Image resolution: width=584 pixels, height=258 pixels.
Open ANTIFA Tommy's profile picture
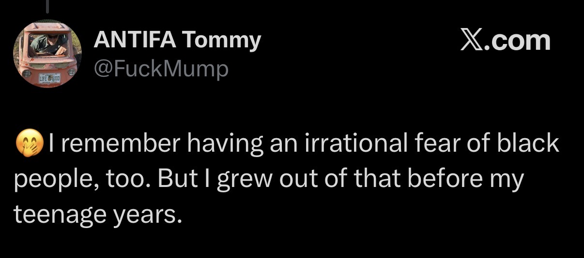point(47,54)
